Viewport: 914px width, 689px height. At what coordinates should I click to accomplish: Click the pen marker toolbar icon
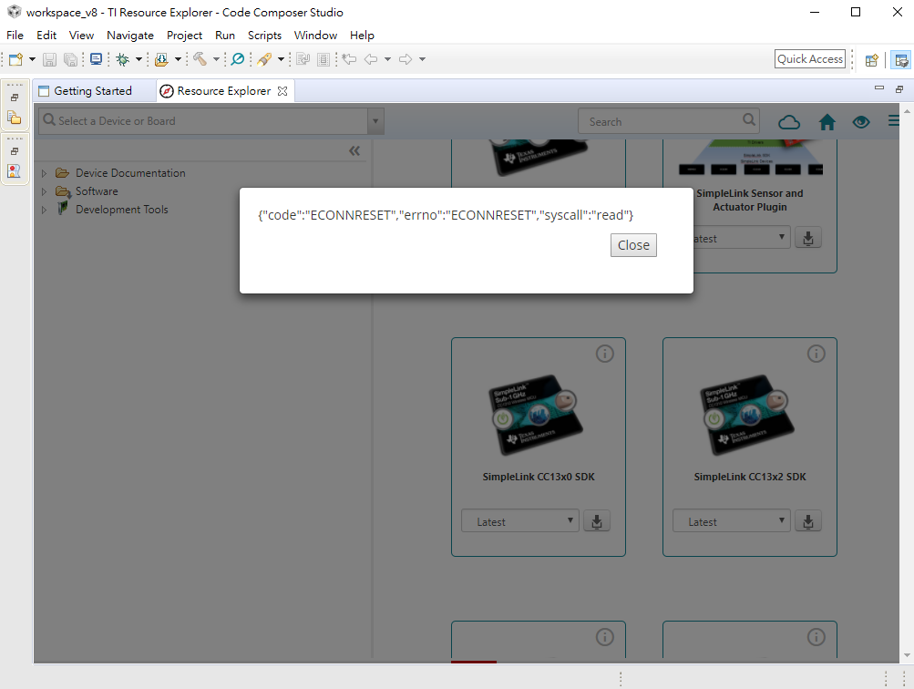(x=264, y=59)
